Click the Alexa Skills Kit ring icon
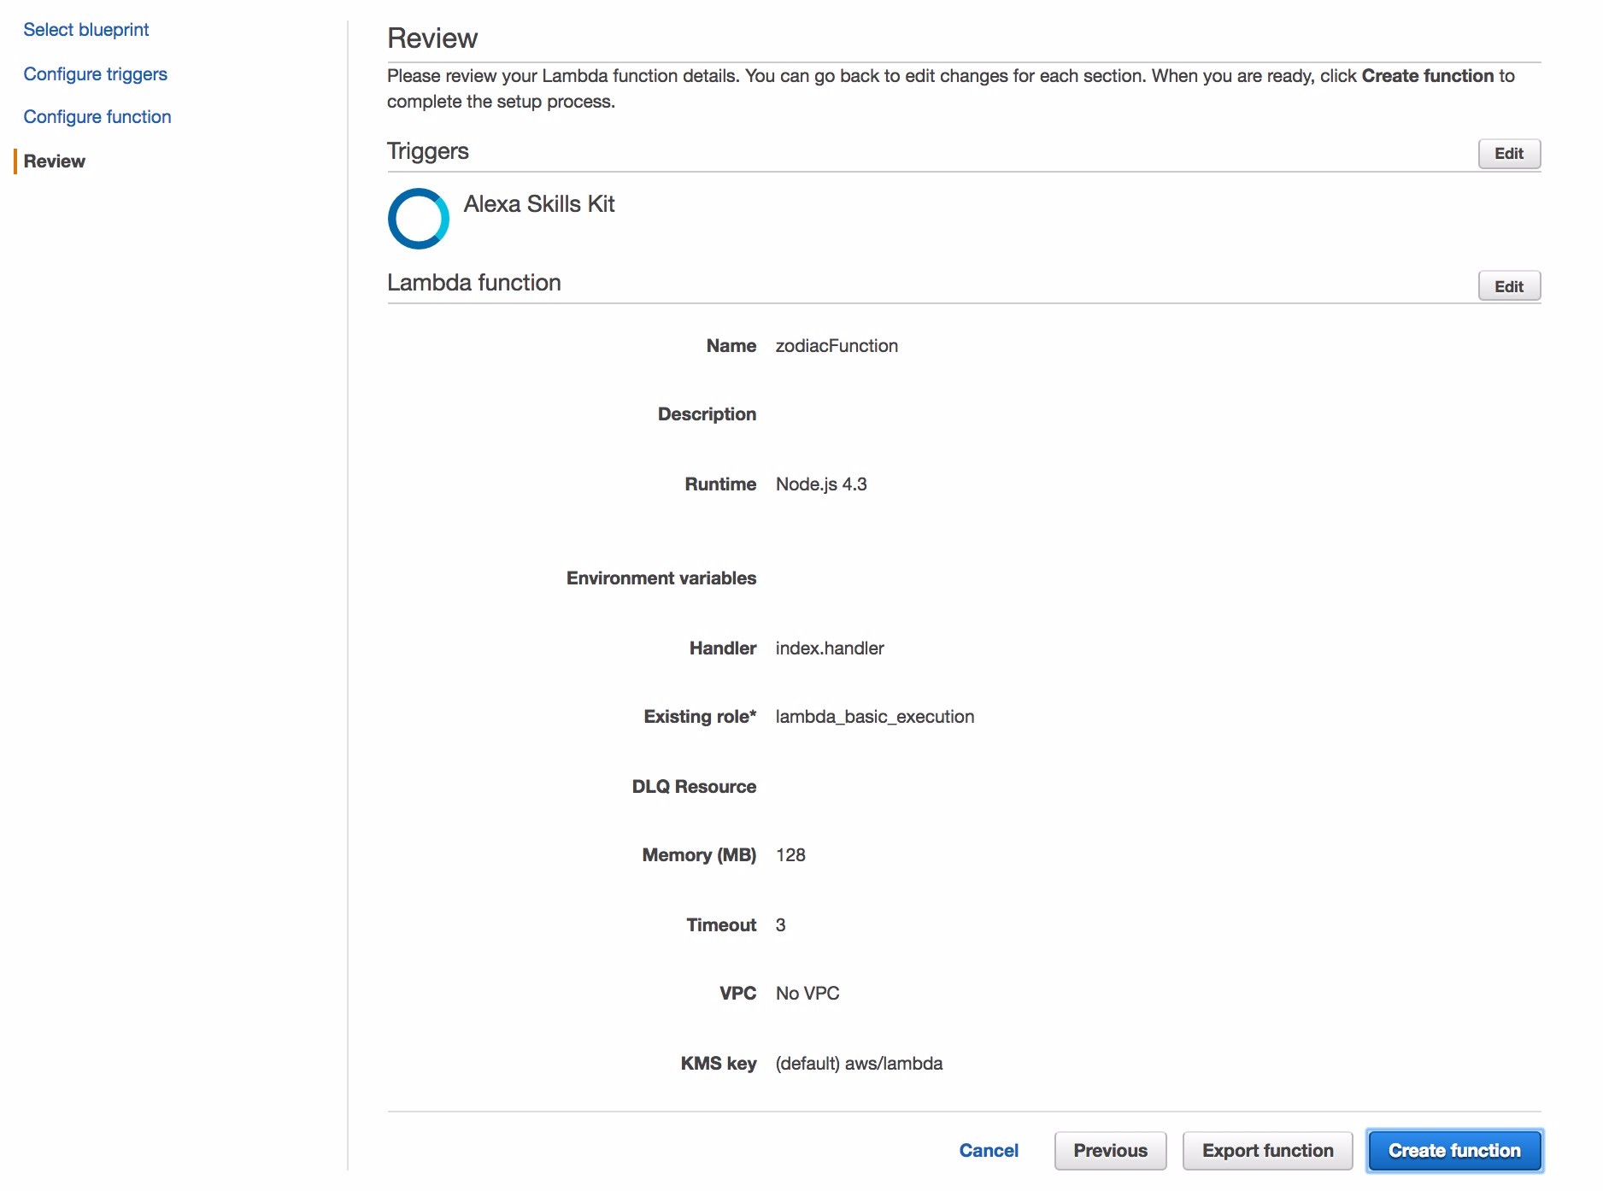 [x=418, y=219]
